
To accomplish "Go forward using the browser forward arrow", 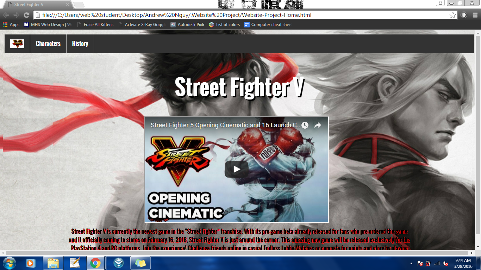I will click(16, 15).
